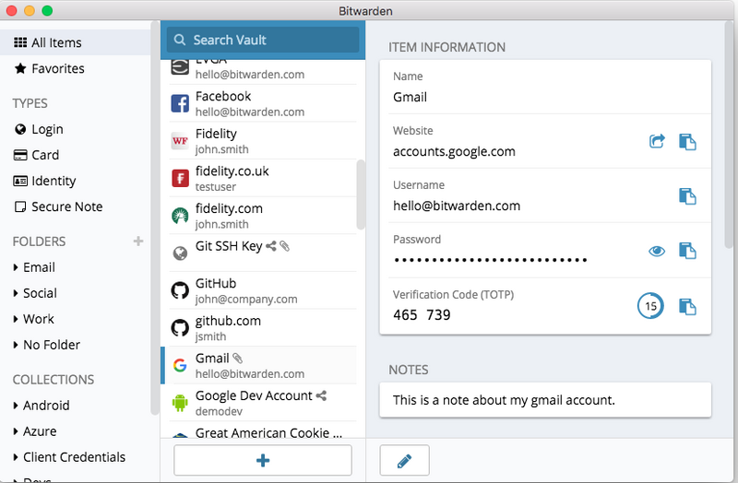Screen dimensions: 738x483
Task: Launch the website accounts.google.com
Action: [657, 141]
